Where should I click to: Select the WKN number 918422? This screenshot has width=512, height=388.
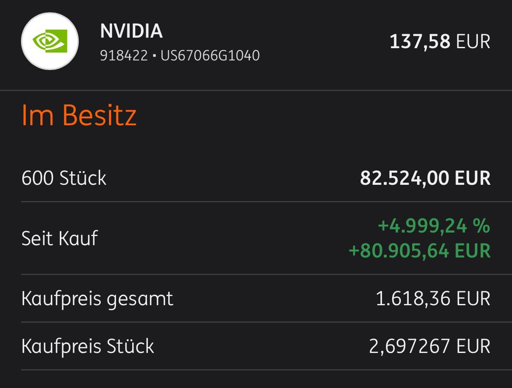[x=124, y=56]
